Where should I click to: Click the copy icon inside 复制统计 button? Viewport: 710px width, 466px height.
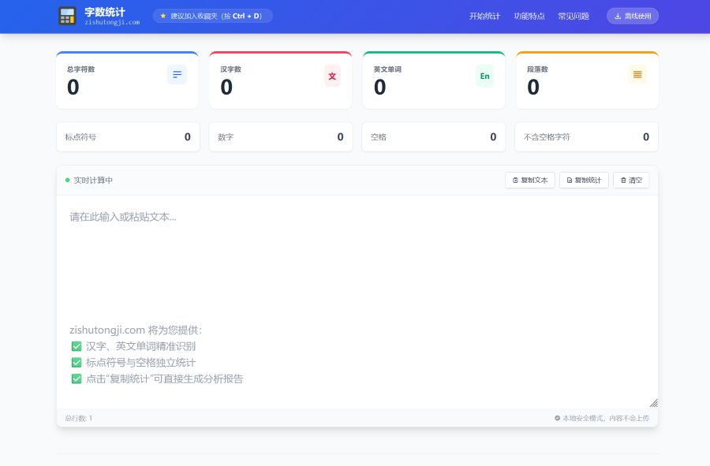point(568,180)
